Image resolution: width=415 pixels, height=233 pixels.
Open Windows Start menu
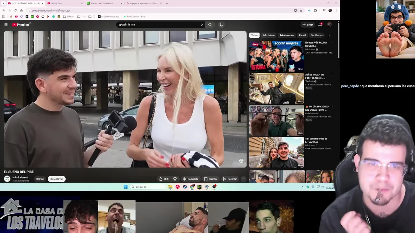pyautogui.click(x=125, y=187)
